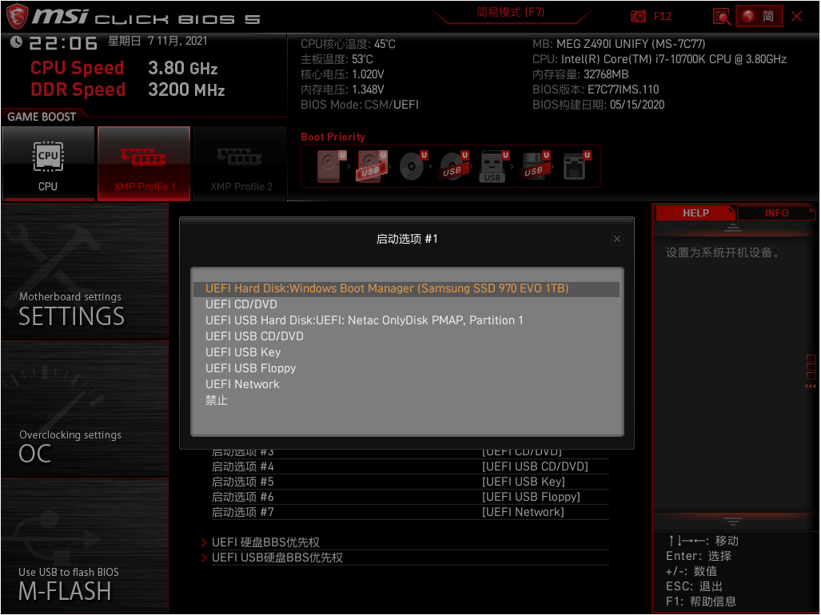821x615 pixels.
Task: Expand UEFI 硬盘BBS优先权 submenu
Action: coord(265,542)
